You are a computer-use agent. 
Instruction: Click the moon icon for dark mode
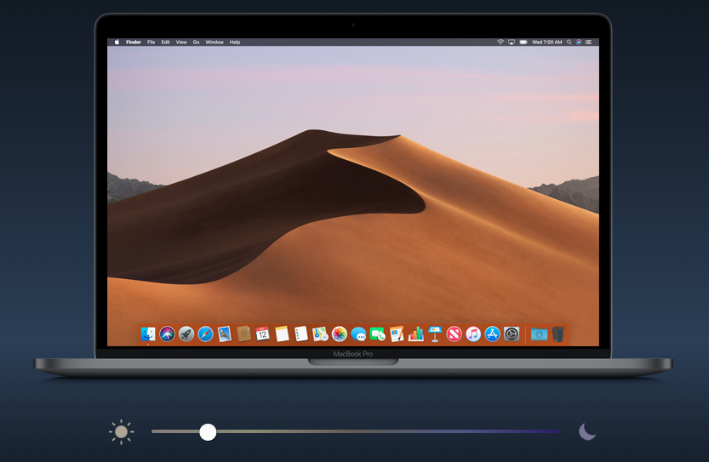(x=587, y=431)
